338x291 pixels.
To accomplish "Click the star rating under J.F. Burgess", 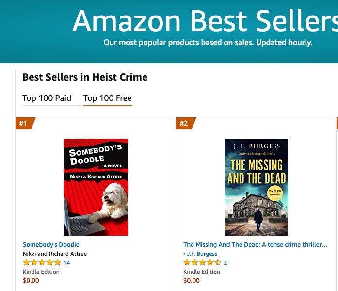I will [202, 263].
